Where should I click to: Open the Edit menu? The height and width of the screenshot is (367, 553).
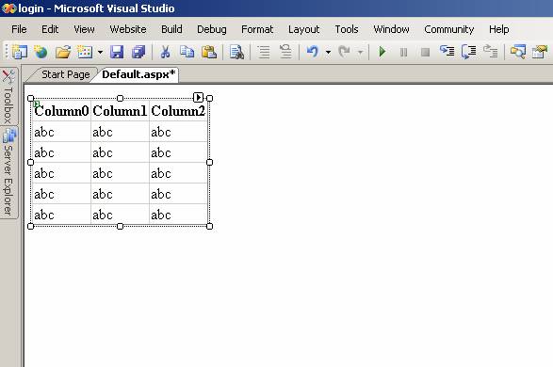click(x=50, y=29)
